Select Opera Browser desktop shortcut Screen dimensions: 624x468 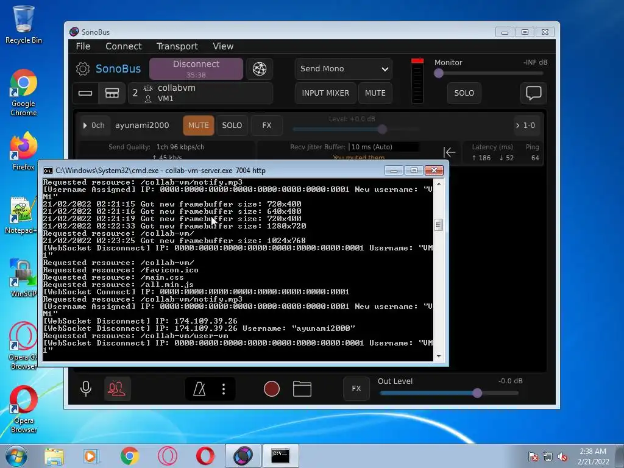pos(24,409)
